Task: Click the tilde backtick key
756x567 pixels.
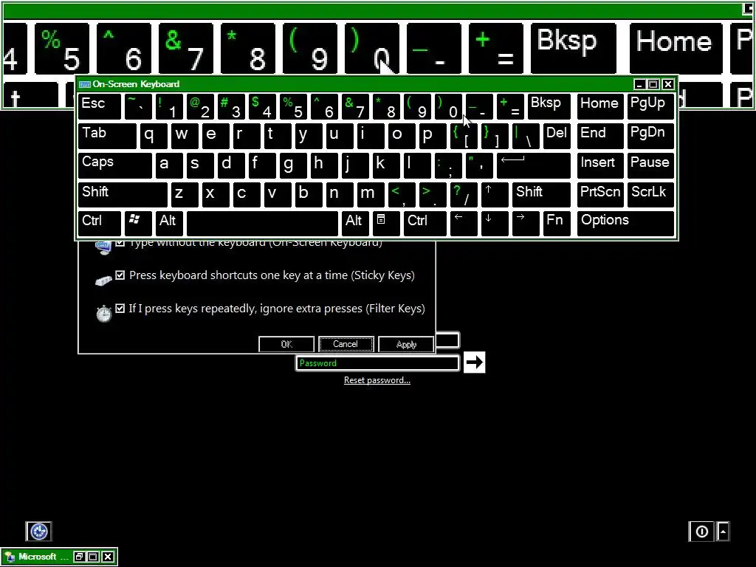Action: pyautogui.click(x=138, y=106)
